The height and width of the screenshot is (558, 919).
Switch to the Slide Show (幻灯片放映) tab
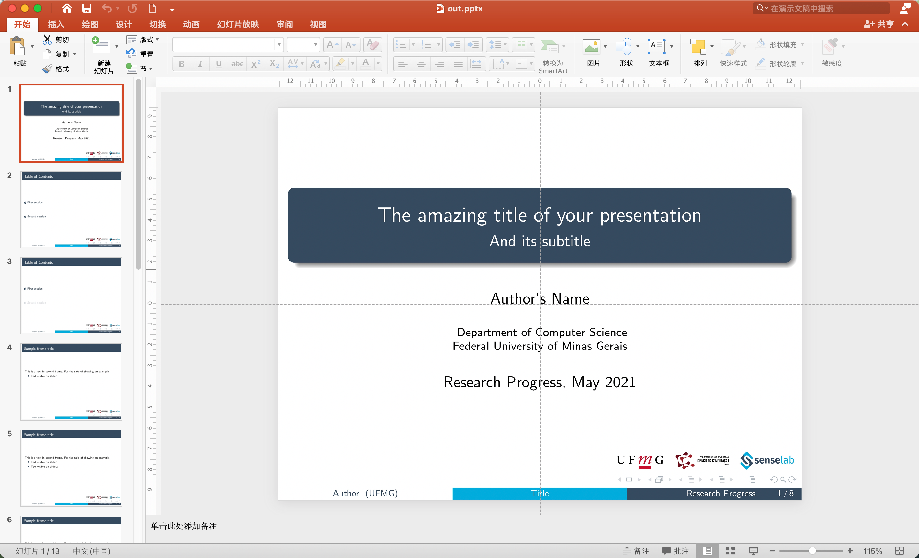pyautogui.click(x=238, y=25)
